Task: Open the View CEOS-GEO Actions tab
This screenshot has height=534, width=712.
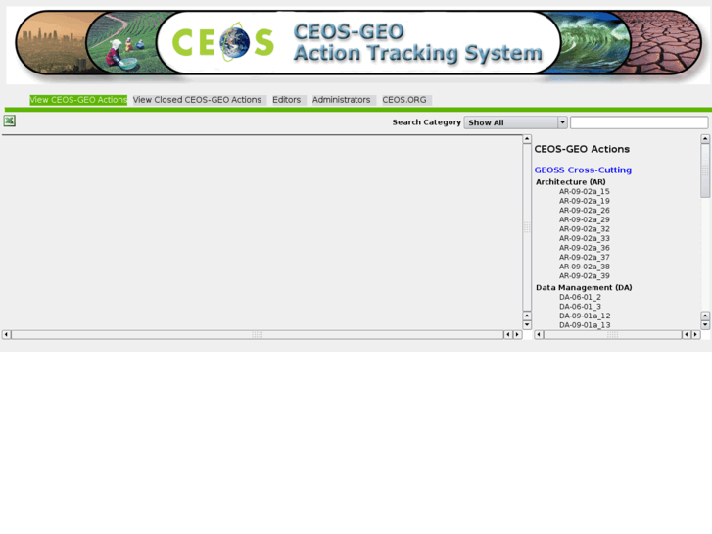Action: pyautogui.click(x=78, y=100)
